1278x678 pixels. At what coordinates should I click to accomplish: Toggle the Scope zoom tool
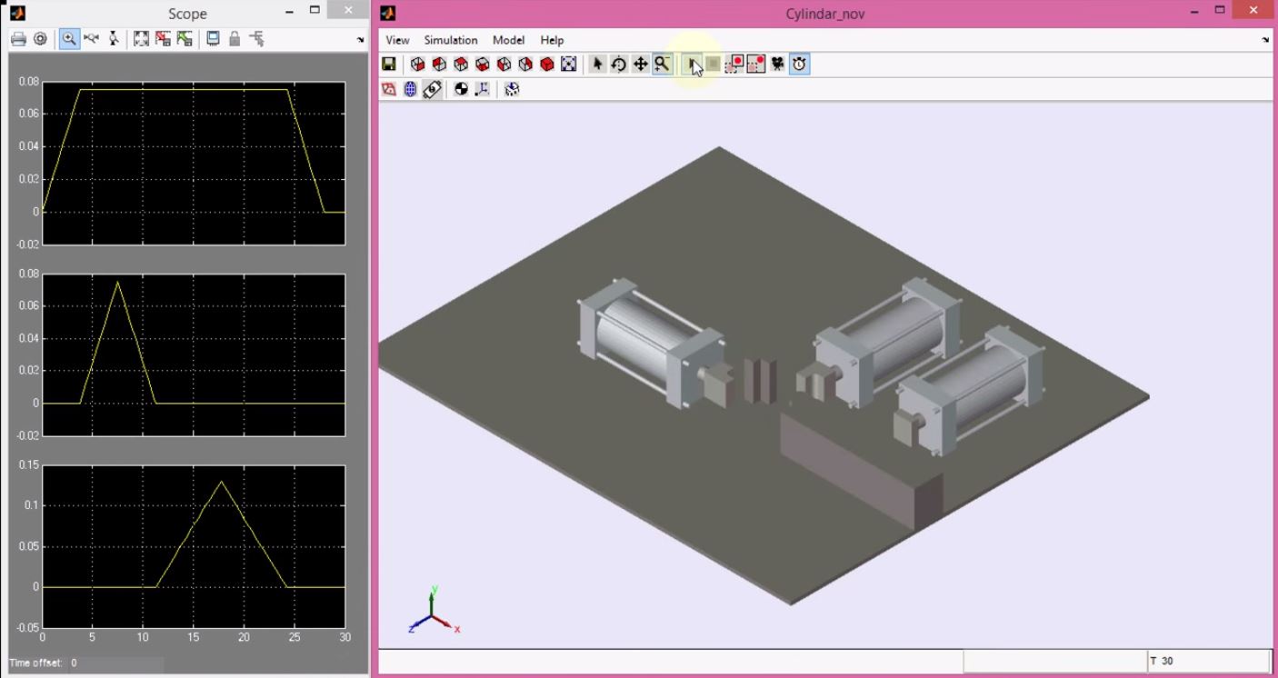click(69, 39)
